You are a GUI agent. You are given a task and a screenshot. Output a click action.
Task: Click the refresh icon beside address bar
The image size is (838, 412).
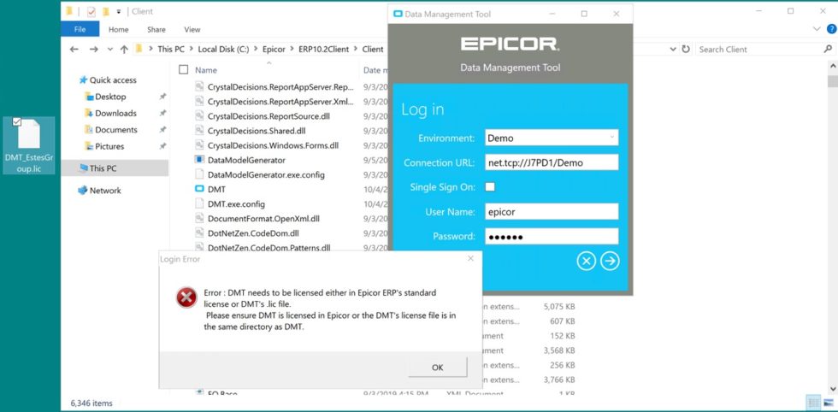pos(686,50)
